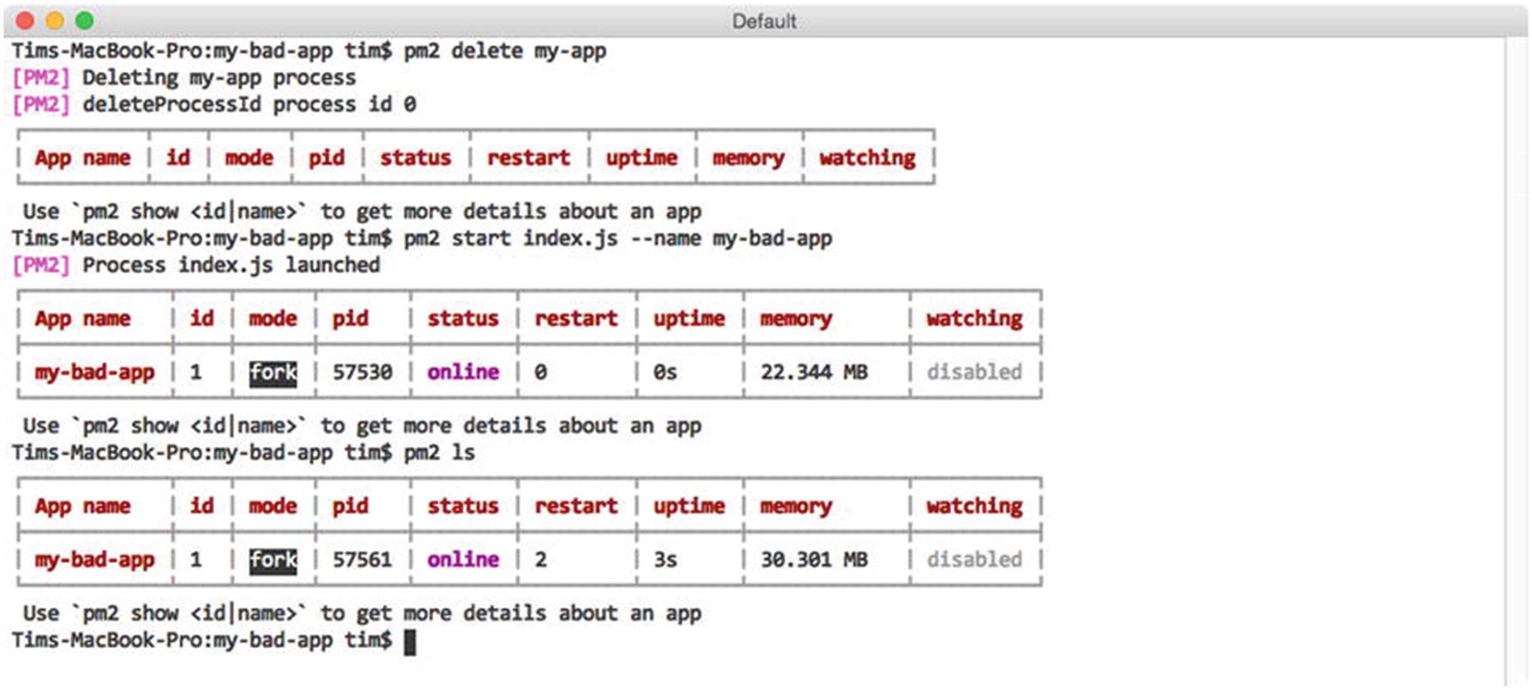This screenshot has width=1532, height=690.
Task: Click the memory value 22.344 MB
Action: tap(814, 372)
